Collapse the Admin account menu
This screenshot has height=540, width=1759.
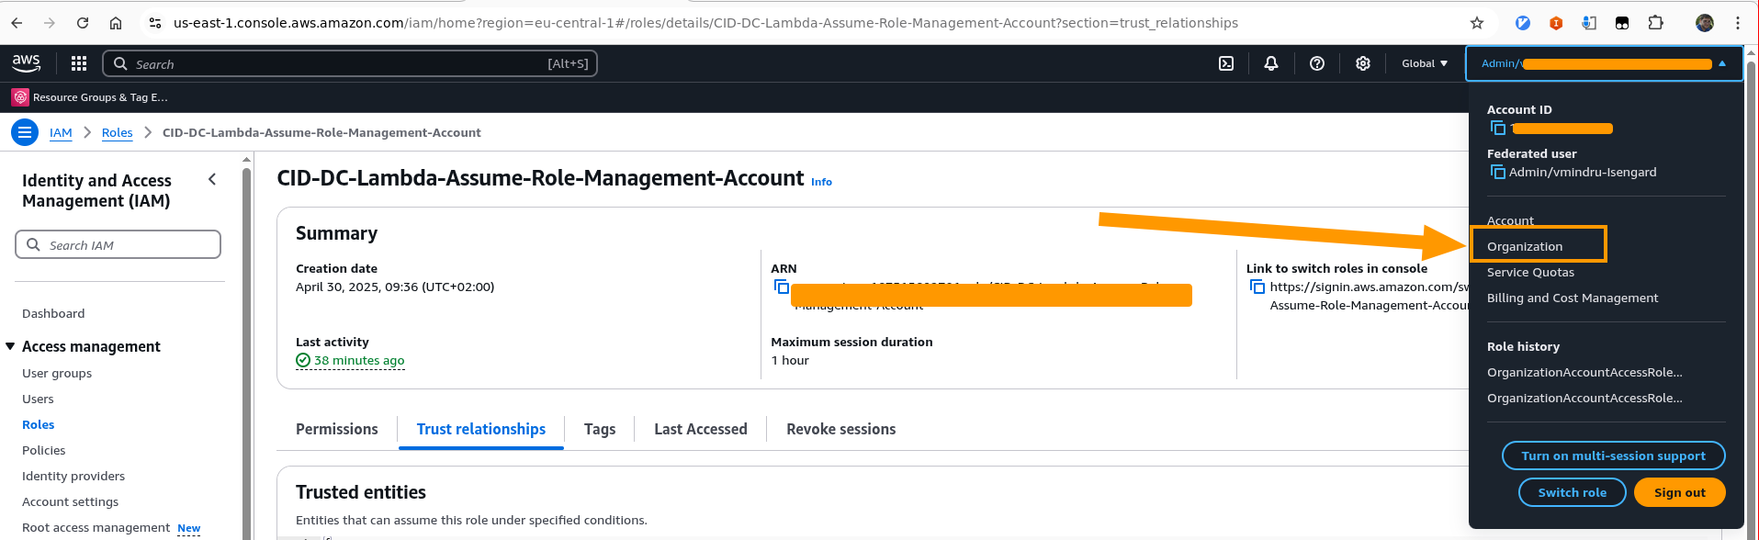(x=1605, y=63)
